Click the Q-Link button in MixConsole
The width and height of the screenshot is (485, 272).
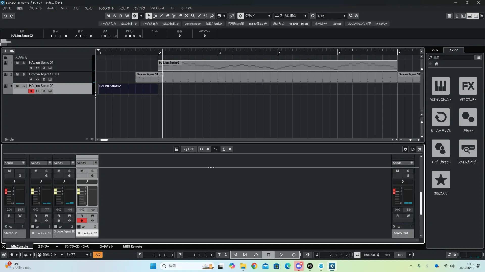pos(189,149)
